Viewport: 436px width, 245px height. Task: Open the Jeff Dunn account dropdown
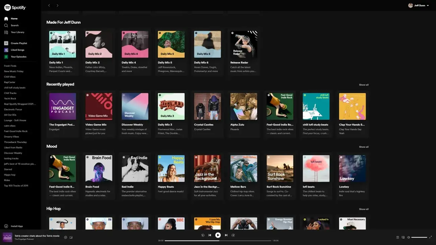418,5
